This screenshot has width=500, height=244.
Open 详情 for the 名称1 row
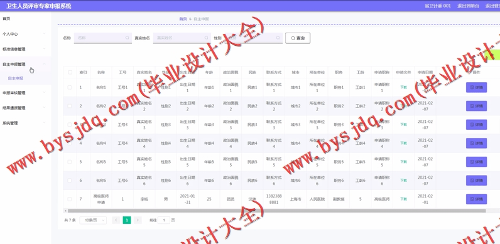coord(476,87)
